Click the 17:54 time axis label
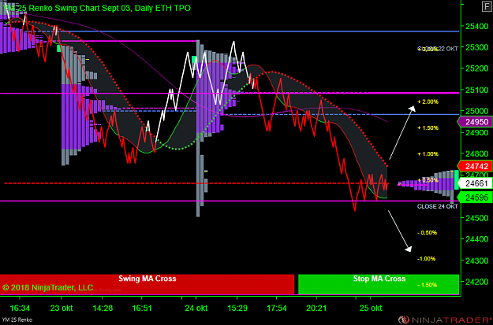This screenshot has height=325, width=493. click(276, 308)
